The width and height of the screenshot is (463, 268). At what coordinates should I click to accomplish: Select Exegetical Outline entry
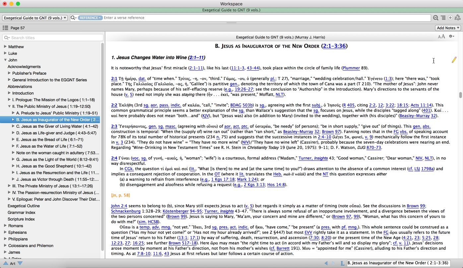(x=24, y=206)
